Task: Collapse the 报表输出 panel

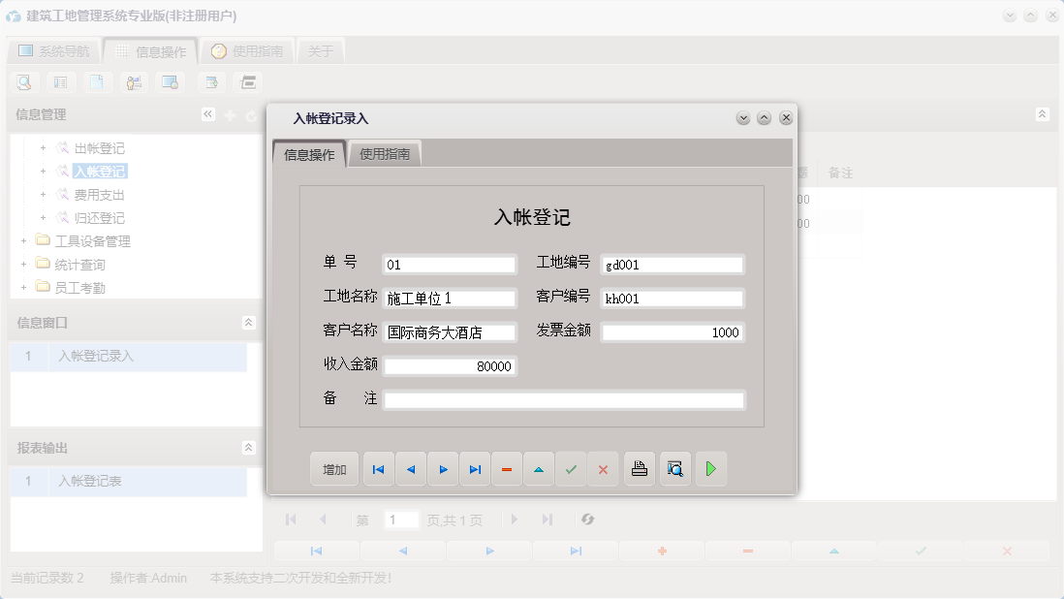Action: 248,447
